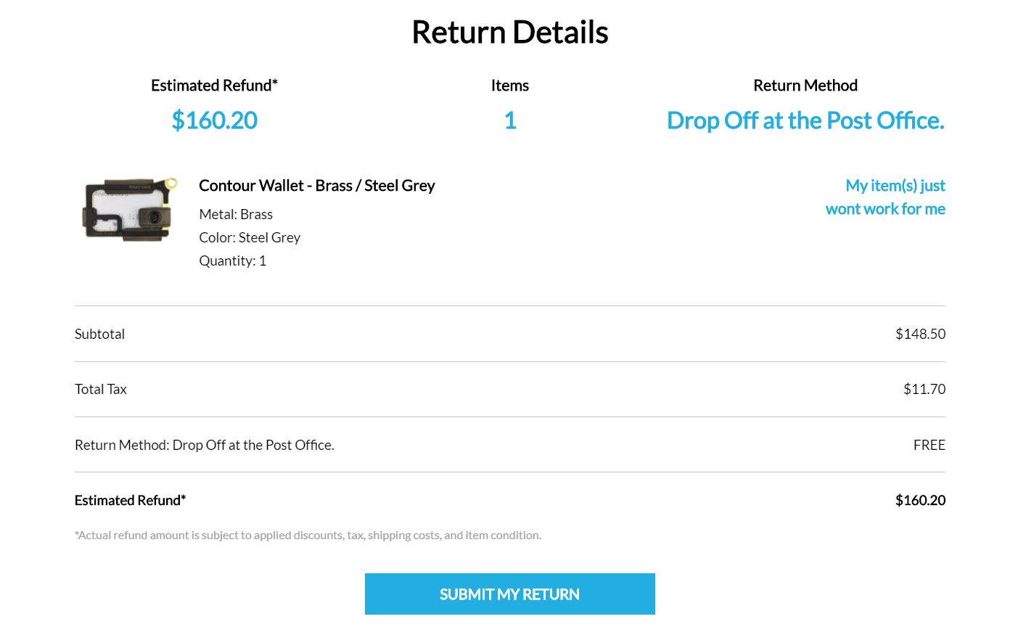The width and height of the screenshot is (1026, 640).
Task: Click the Total Tax row
Action: 100,389
